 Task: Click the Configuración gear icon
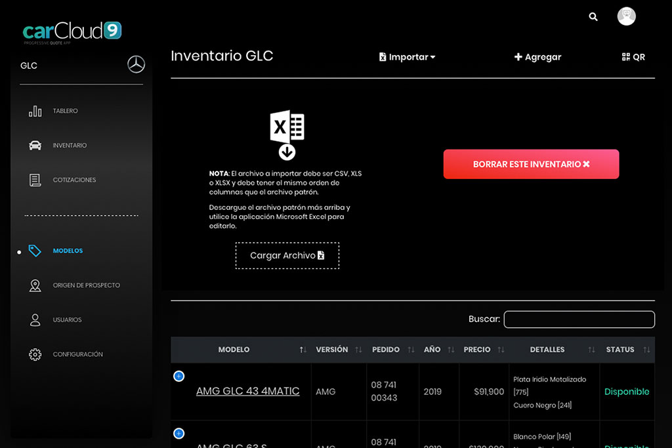[35, 354]
